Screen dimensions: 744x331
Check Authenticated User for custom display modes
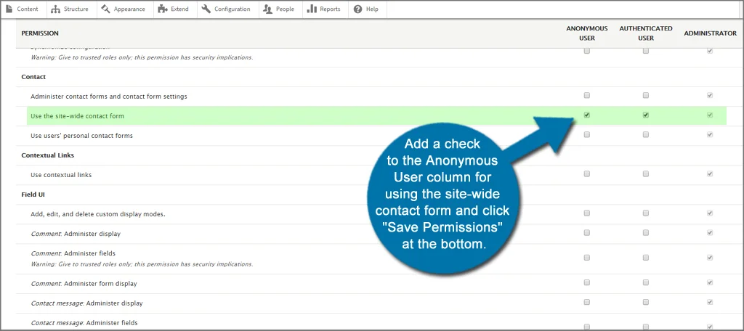coord(646,213)
